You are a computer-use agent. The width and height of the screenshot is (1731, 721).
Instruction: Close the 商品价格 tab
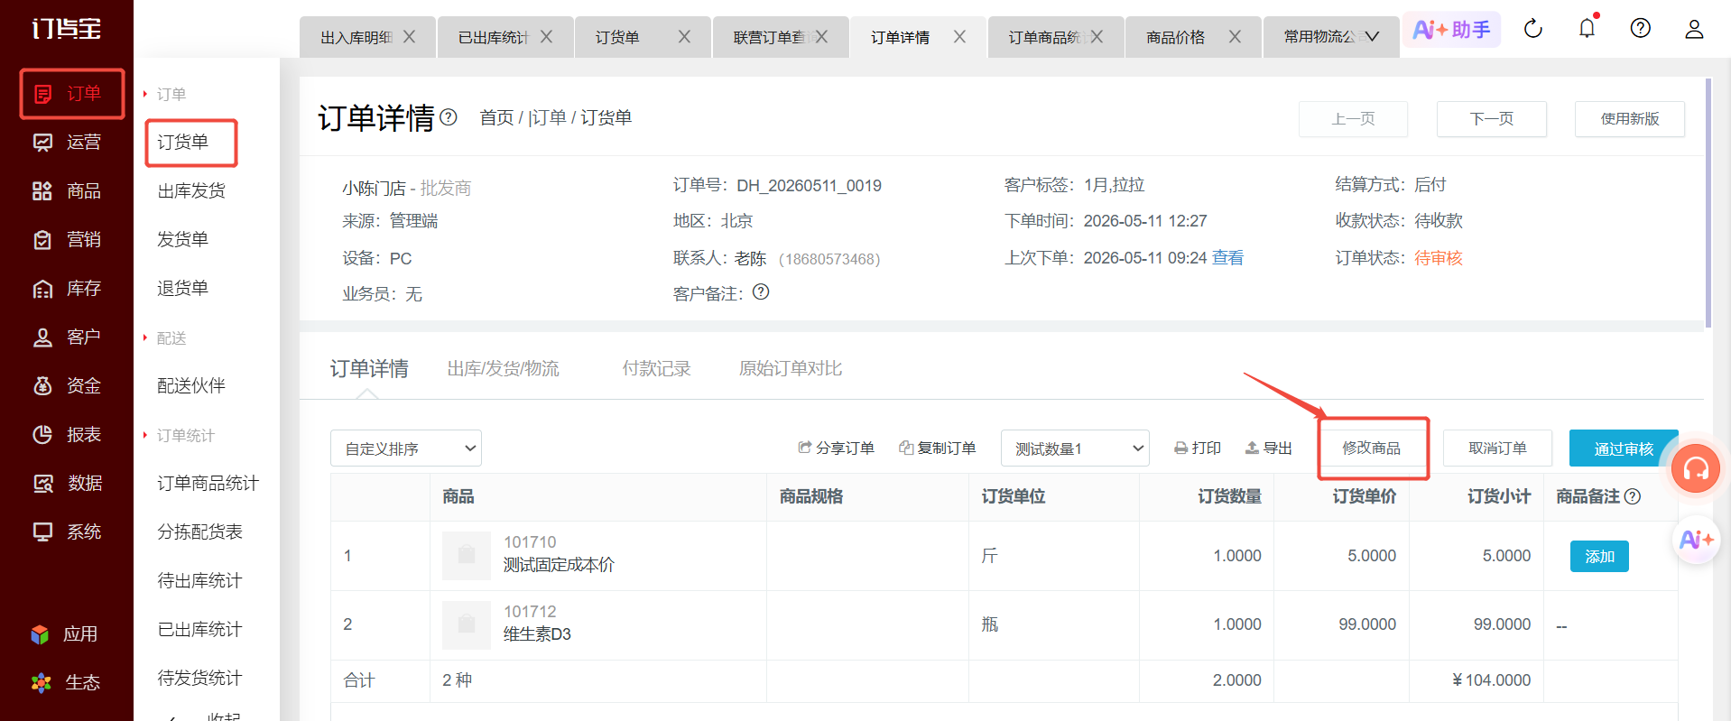(x=1235, y=37)
